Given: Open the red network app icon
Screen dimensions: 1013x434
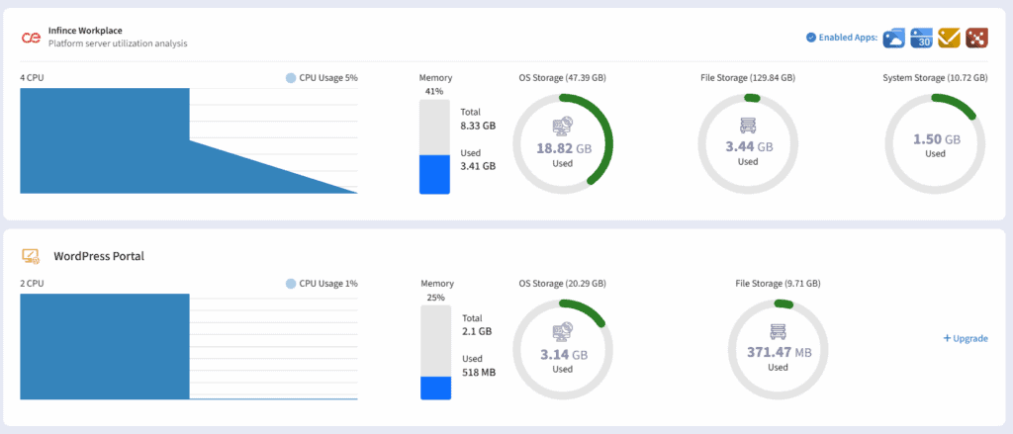Looking at the screenshot, I should tap(976, 38).
